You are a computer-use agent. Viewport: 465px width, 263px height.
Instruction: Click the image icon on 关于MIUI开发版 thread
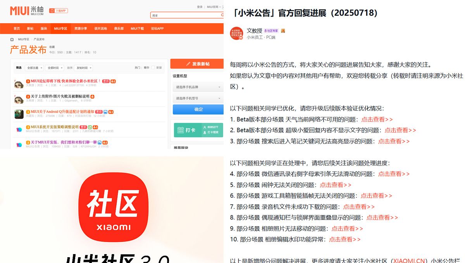click(x=100, y=142)
